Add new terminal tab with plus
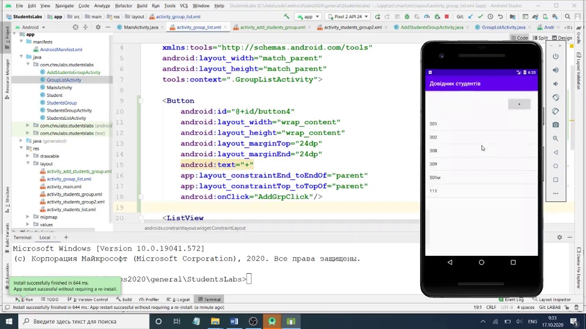Image resolution: width=586 pixels, height=329 pixels. click(x=66, y=237)
